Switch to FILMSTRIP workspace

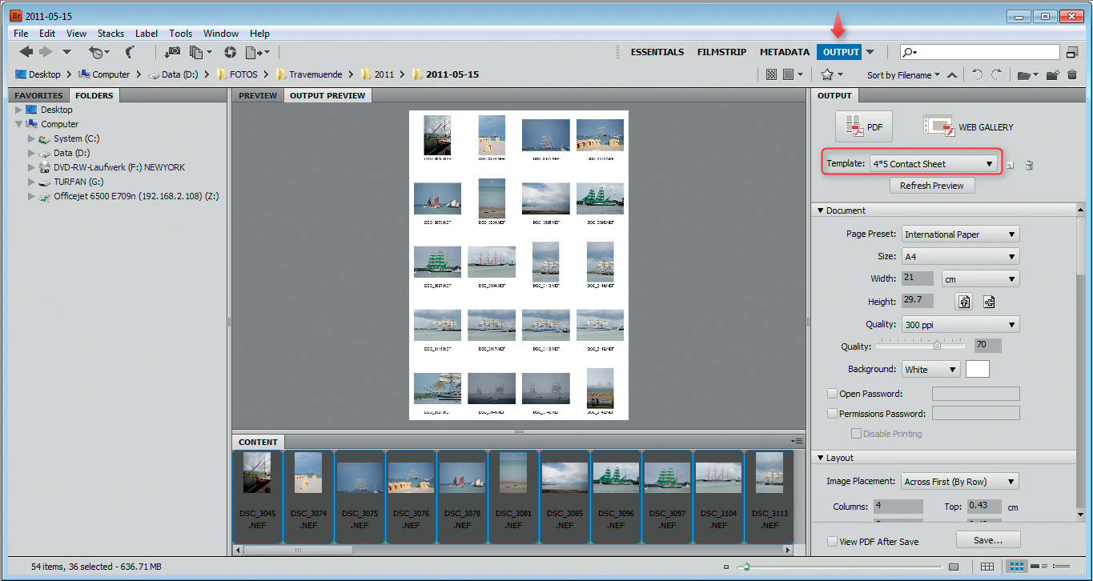tap(721, 52)
